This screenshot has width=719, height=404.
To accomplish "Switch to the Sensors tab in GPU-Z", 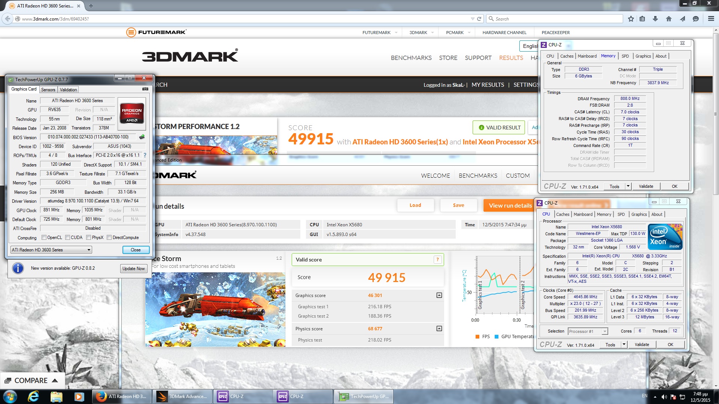I will [48, 89].
